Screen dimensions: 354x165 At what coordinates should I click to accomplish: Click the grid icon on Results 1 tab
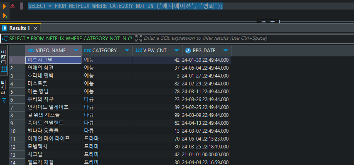[x=4, y=28]
